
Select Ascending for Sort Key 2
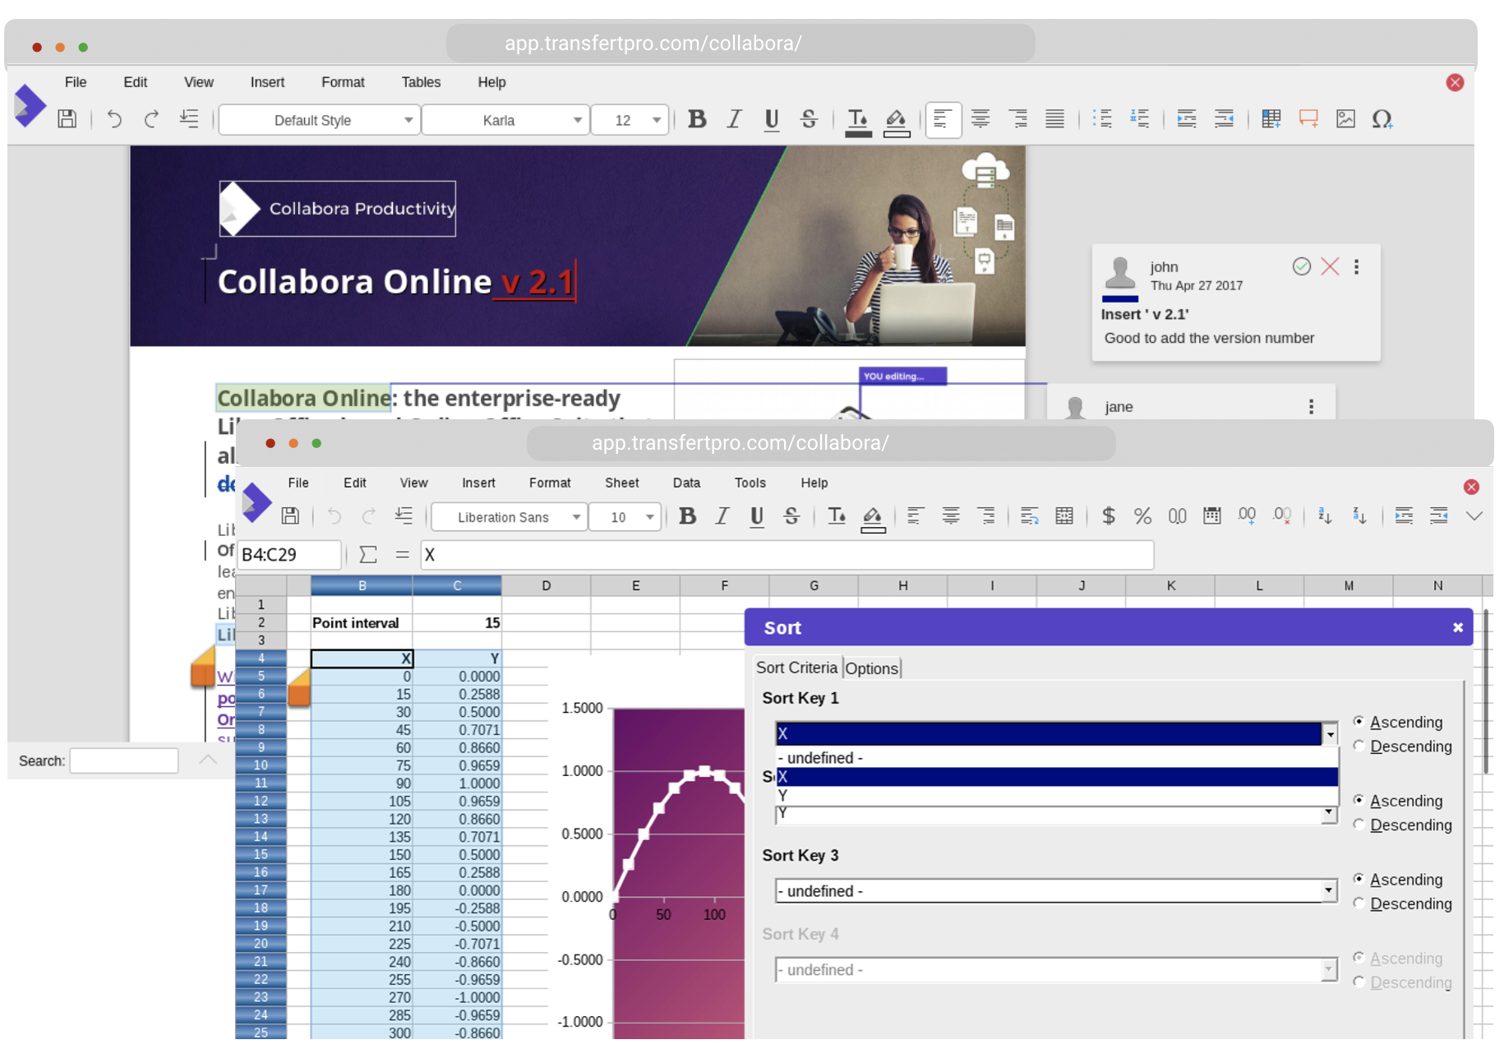(1359, 800)
